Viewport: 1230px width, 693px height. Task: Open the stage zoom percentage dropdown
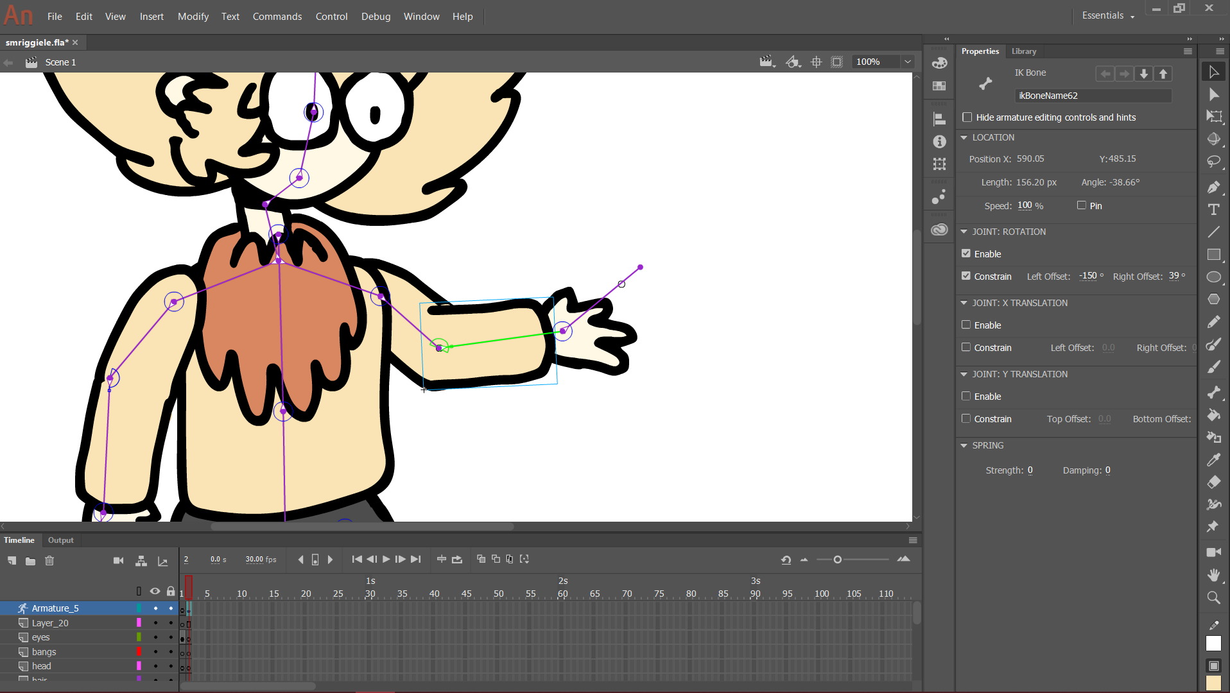click(x=908, y=62)
